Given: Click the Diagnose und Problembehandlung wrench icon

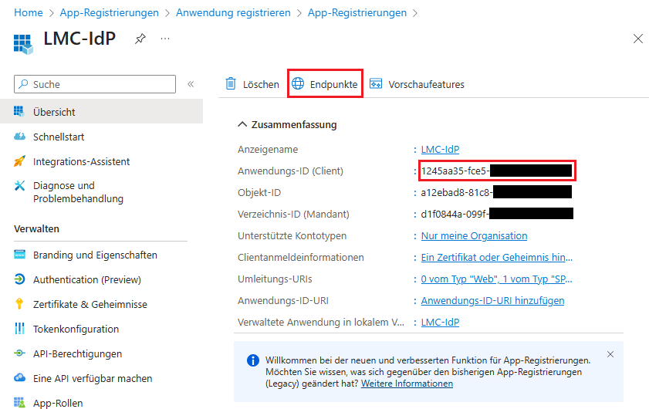Looking at the screenshot, I should click(20, 186).
